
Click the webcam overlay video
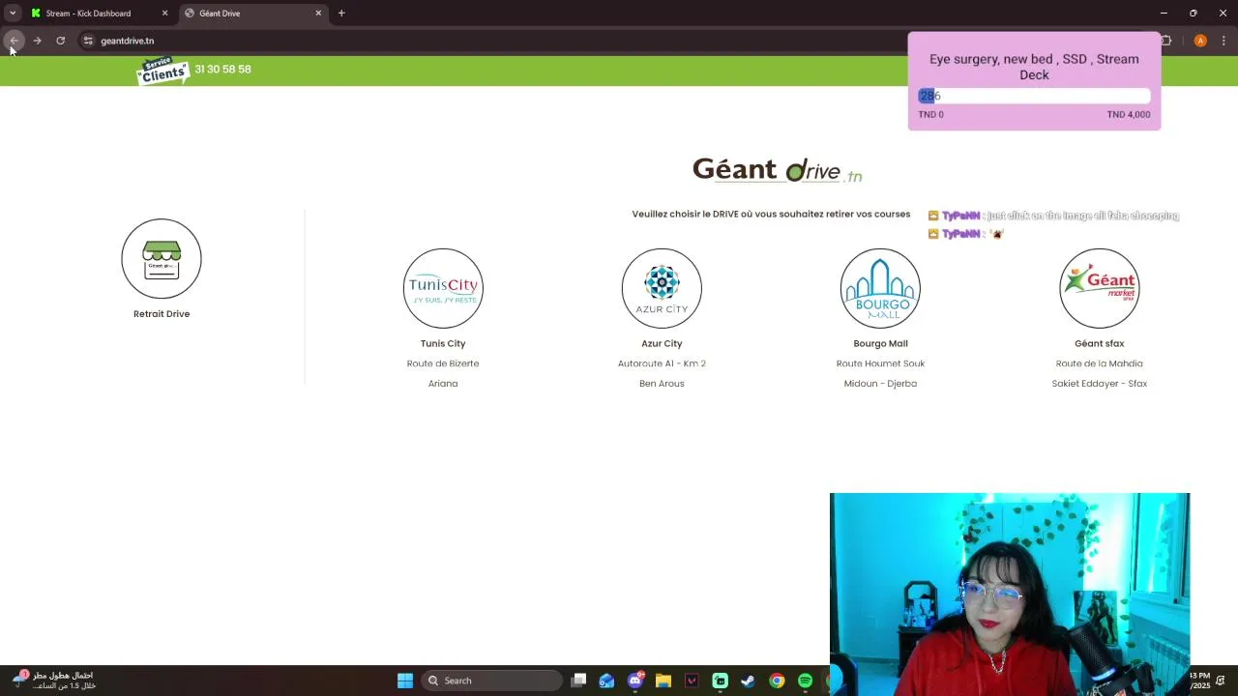pos(1010,594)
